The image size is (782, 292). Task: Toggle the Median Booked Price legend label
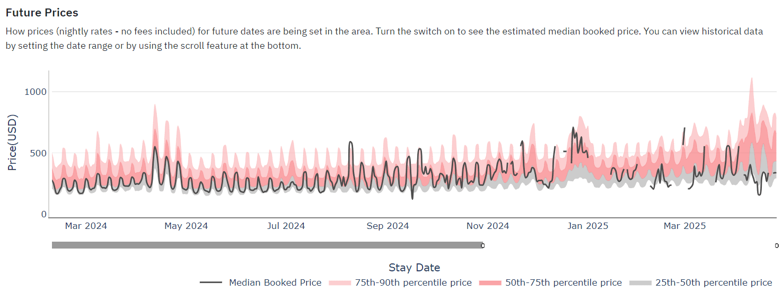tap(275, 282)
